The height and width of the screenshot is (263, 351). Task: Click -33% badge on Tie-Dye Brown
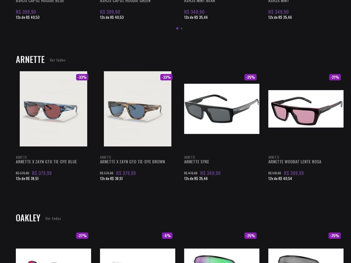[x=166, y=77]
